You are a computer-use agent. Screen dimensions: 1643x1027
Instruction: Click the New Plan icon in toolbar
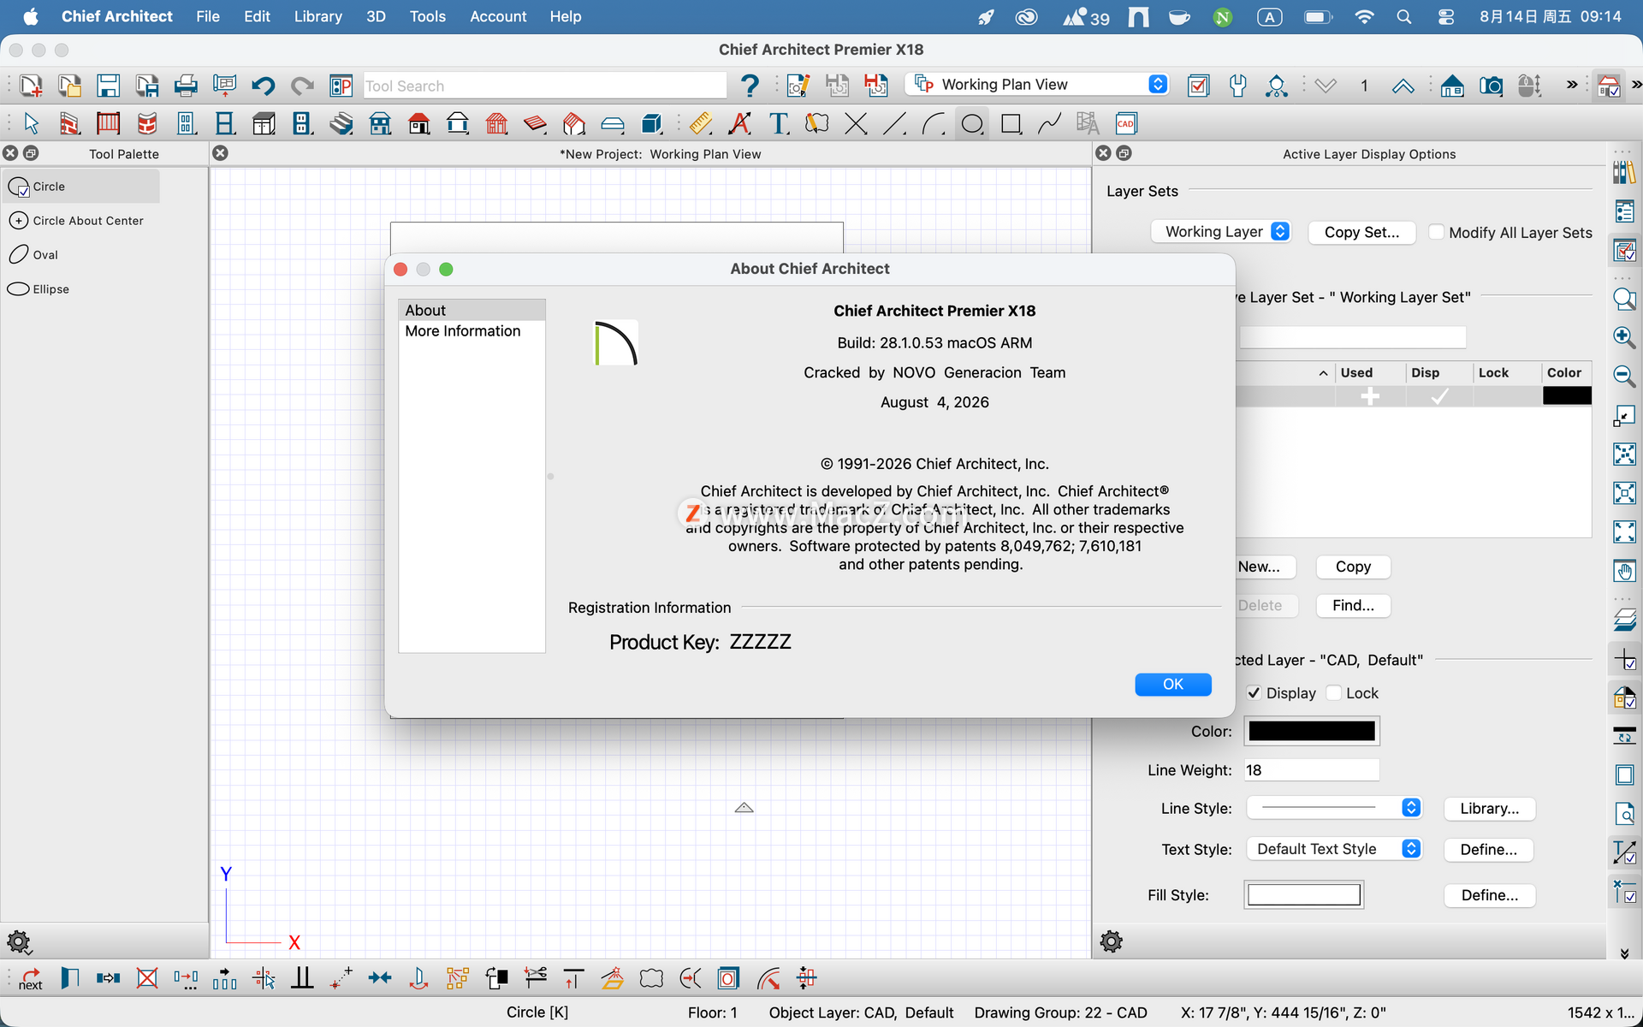coord(31,86)
